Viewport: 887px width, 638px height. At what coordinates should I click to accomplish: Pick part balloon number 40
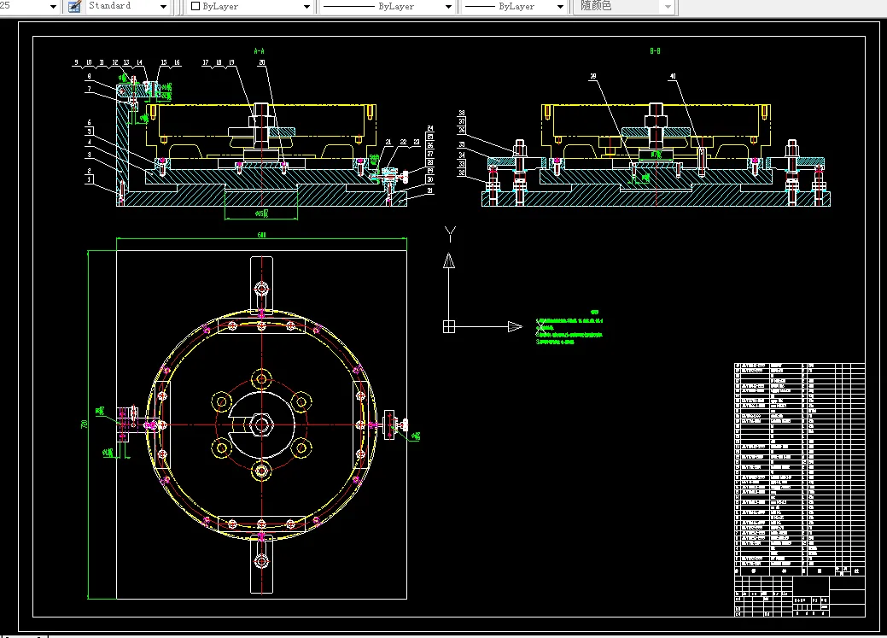[673, 76]
